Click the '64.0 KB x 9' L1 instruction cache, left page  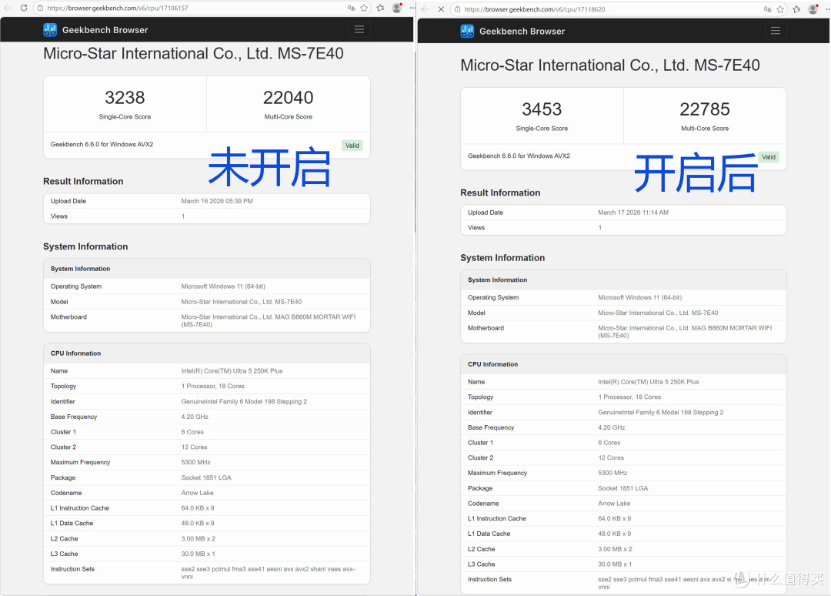tap(198, 508)
